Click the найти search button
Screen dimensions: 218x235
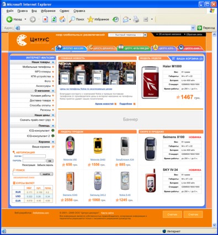pos(46,174)
